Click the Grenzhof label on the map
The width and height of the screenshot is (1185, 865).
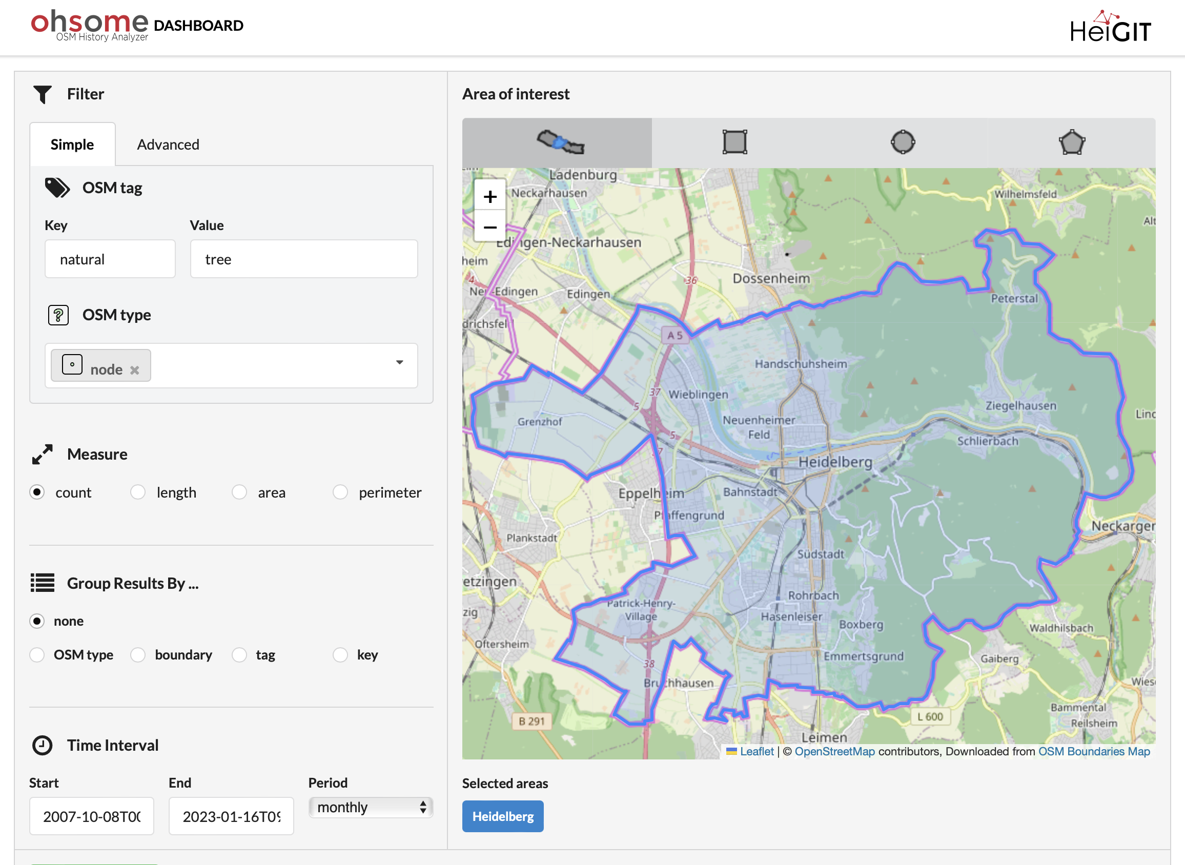coord(539,422)
